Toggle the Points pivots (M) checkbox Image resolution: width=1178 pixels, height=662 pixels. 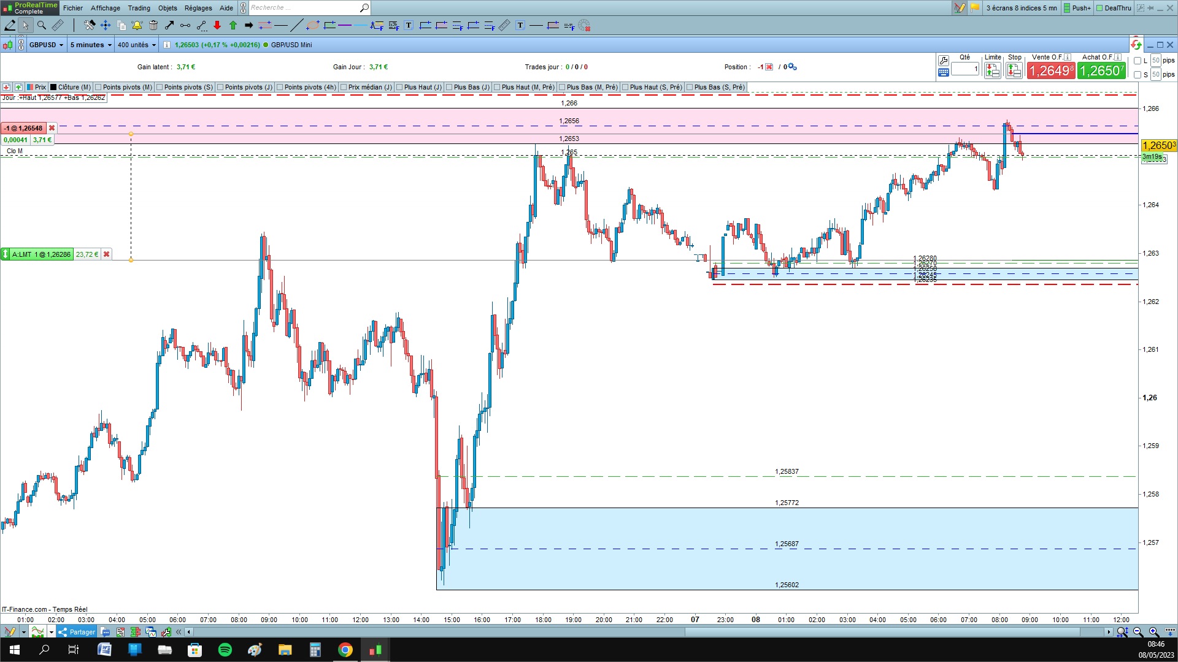coord(99,87)
